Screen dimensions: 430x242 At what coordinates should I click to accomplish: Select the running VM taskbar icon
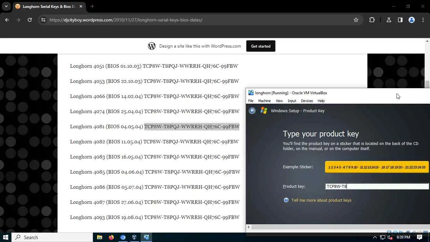pos(146,237)
